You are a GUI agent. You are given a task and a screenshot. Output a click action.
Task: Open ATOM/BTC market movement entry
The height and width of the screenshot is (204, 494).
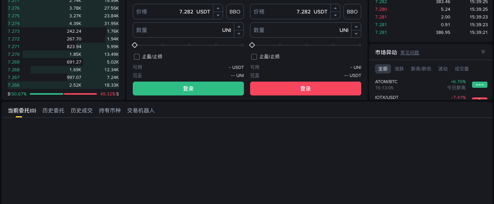431,85
